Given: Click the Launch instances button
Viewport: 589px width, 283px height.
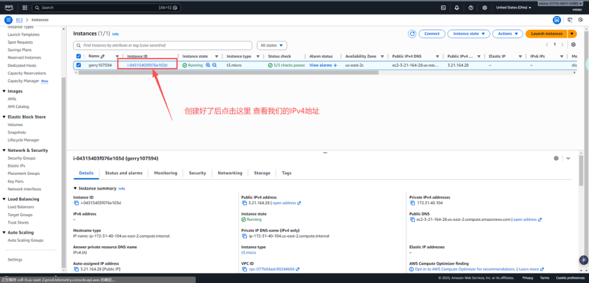Looking at the screenshot, I should [x=546, y=34].
